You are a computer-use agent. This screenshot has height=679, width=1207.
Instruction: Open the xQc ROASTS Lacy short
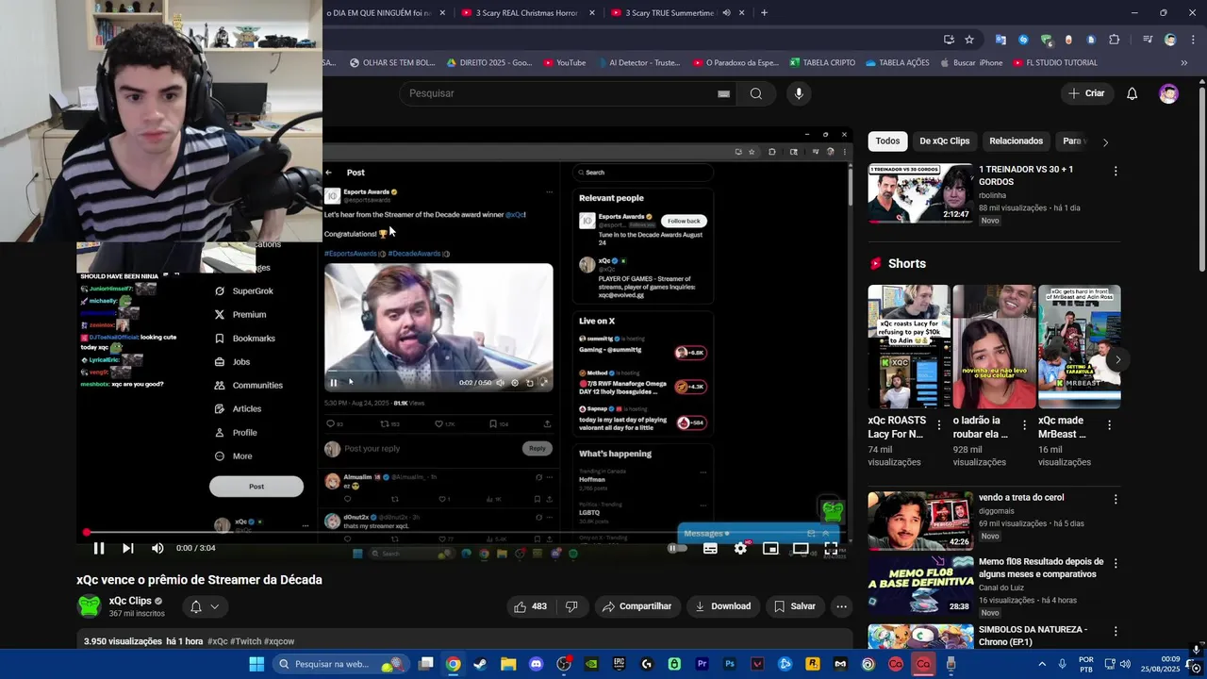pyautogui.click(x=910, y=346)
